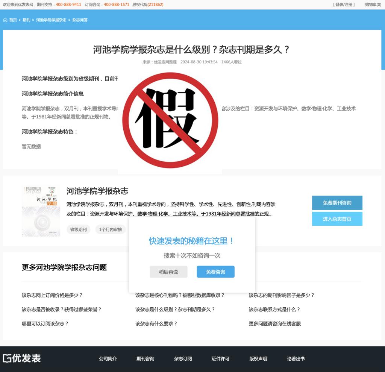This screenshot has height=372, width=385.
Task: Open 版权声明 footer link
Action: click(x=258, y=358)
